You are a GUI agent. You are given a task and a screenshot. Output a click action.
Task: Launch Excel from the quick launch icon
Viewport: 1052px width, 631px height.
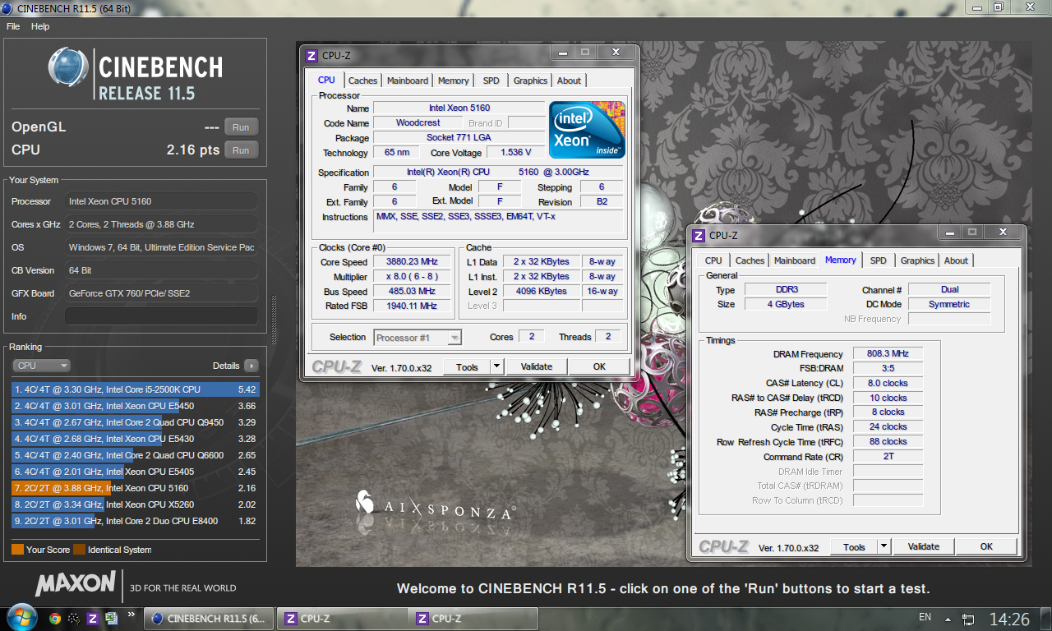[x=111, y=619]
